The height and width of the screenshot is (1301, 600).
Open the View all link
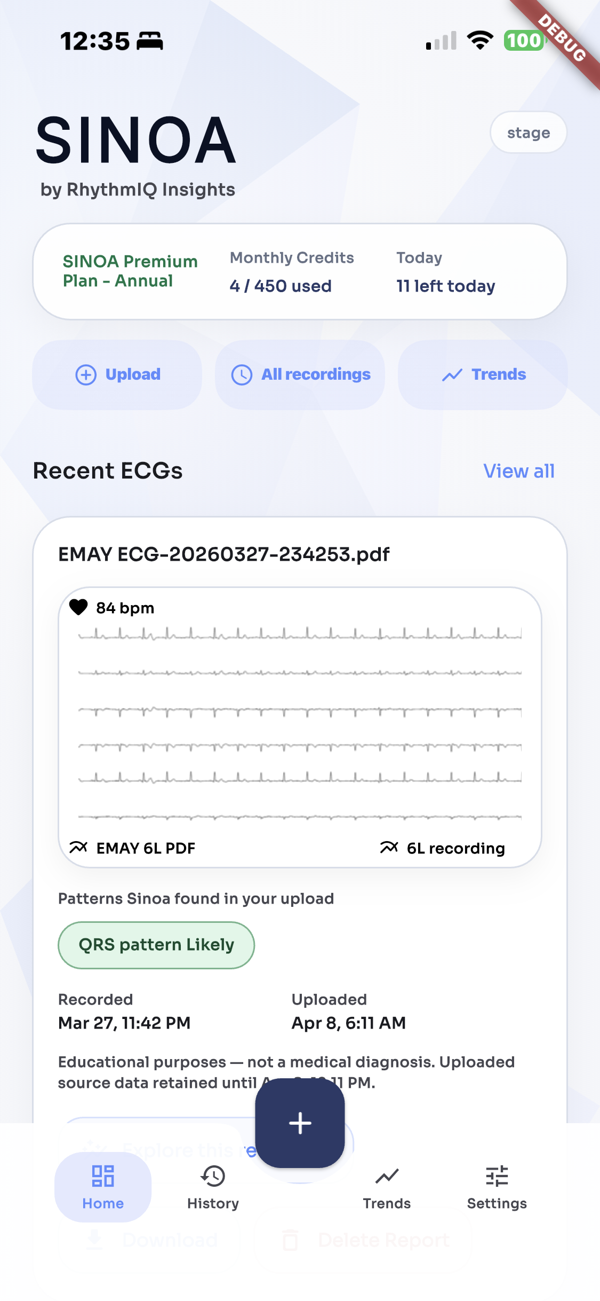point(518,471)
